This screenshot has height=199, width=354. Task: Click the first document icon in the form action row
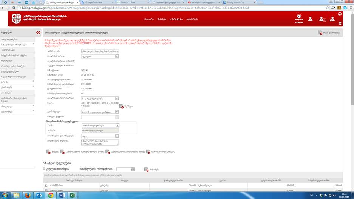point(48,152)
